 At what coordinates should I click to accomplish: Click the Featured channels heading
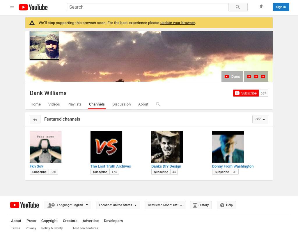pyautogui.click(x=62, y=119)
